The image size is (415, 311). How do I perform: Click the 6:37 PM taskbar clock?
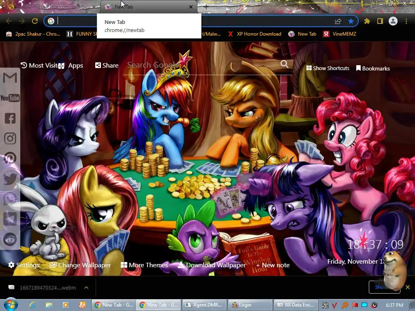tap(394, 305)
